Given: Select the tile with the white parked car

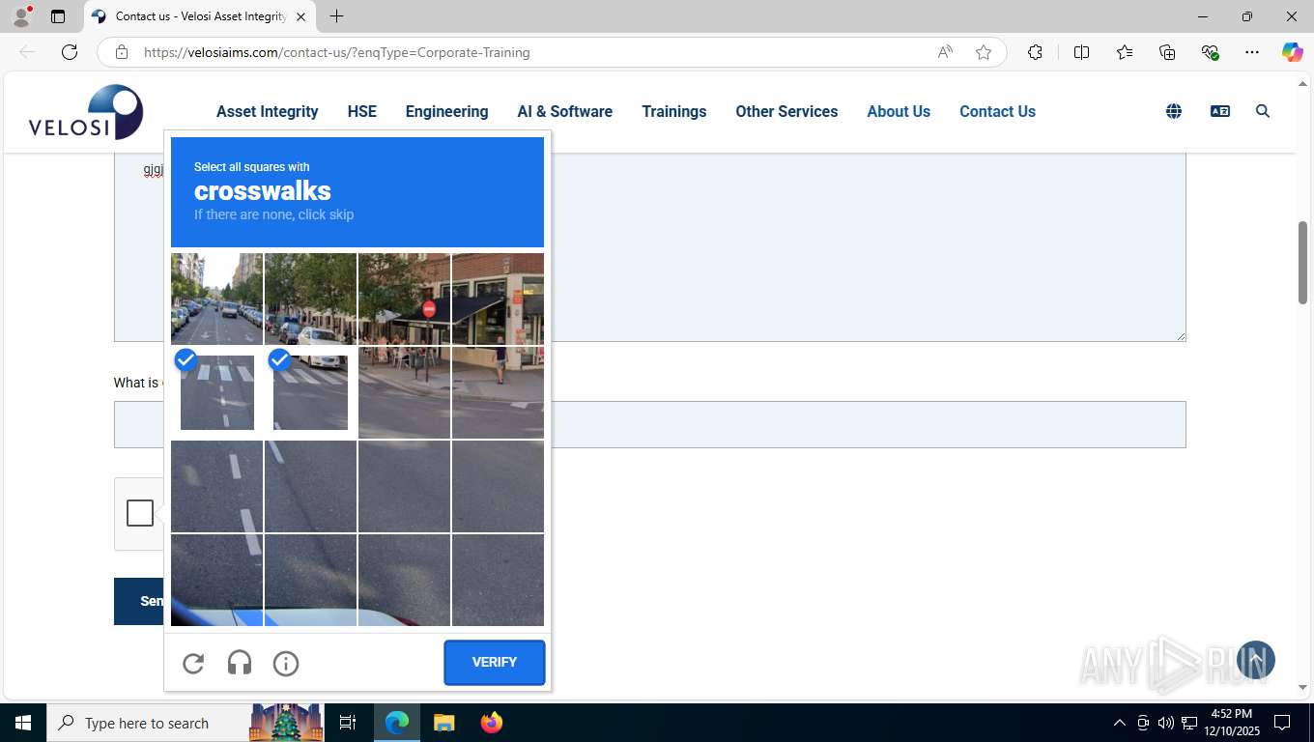Looking at the screenshot, I should tap(310, 299).
